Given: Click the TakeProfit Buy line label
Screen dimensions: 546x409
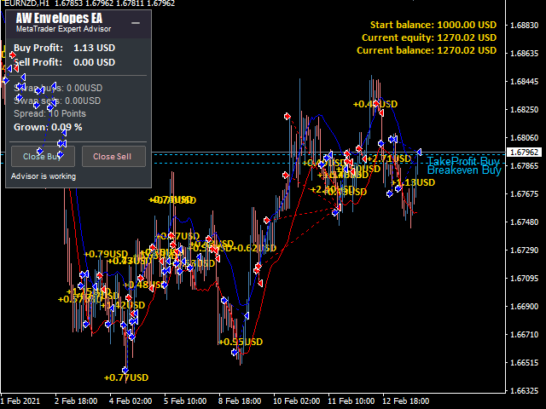Looking at the screenshot, I should coord(463,161).
